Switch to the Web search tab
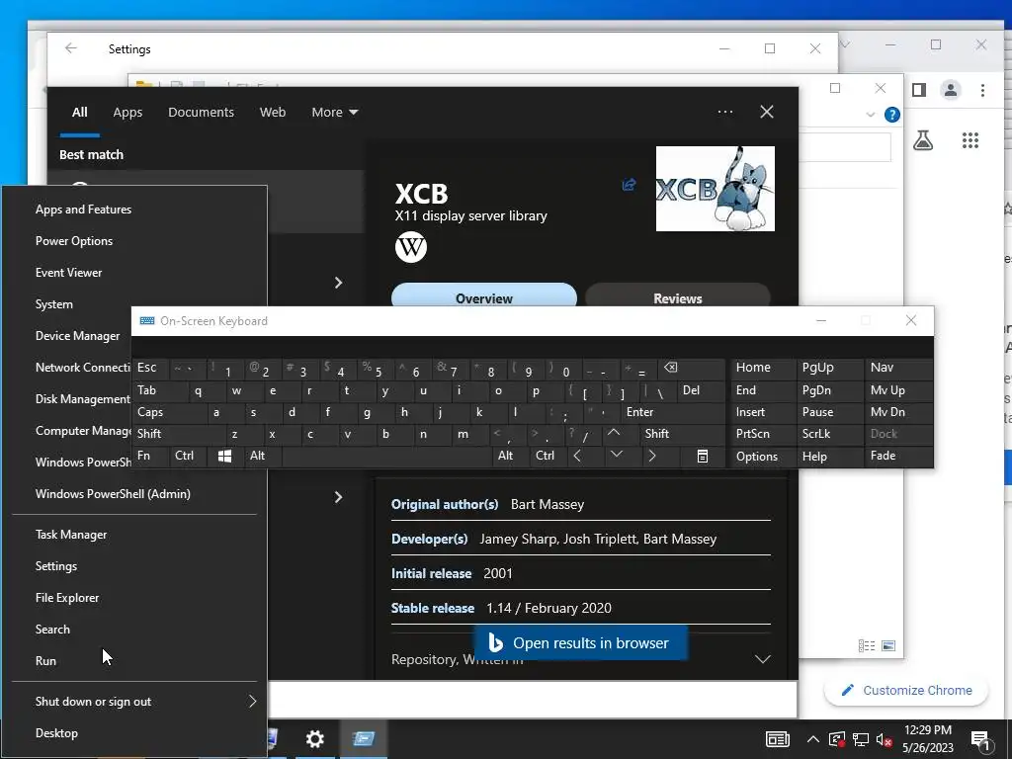1012x759 pixels. (273, 113)
